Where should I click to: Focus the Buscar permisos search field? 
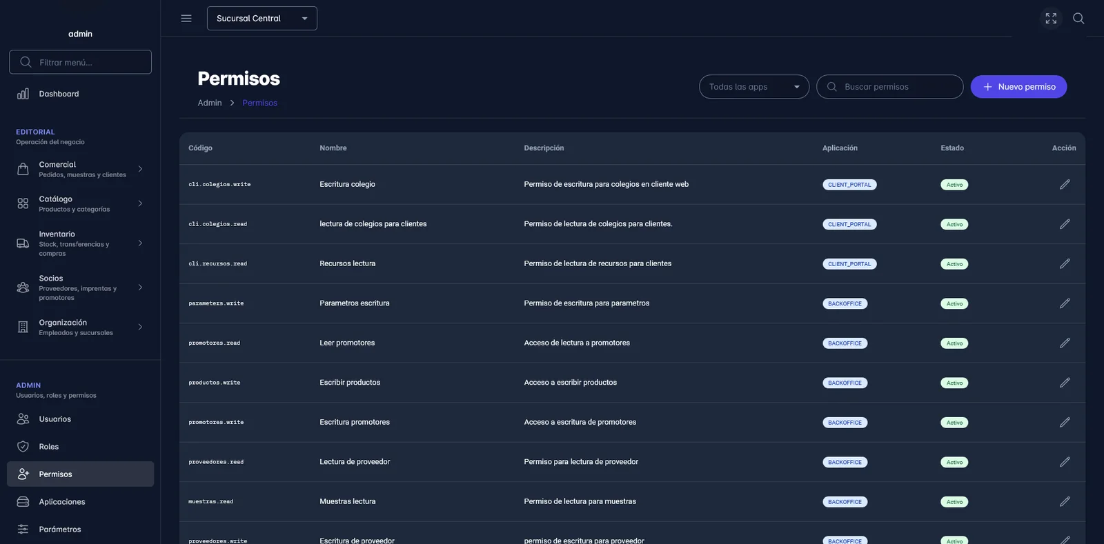[x=890, y=87]
